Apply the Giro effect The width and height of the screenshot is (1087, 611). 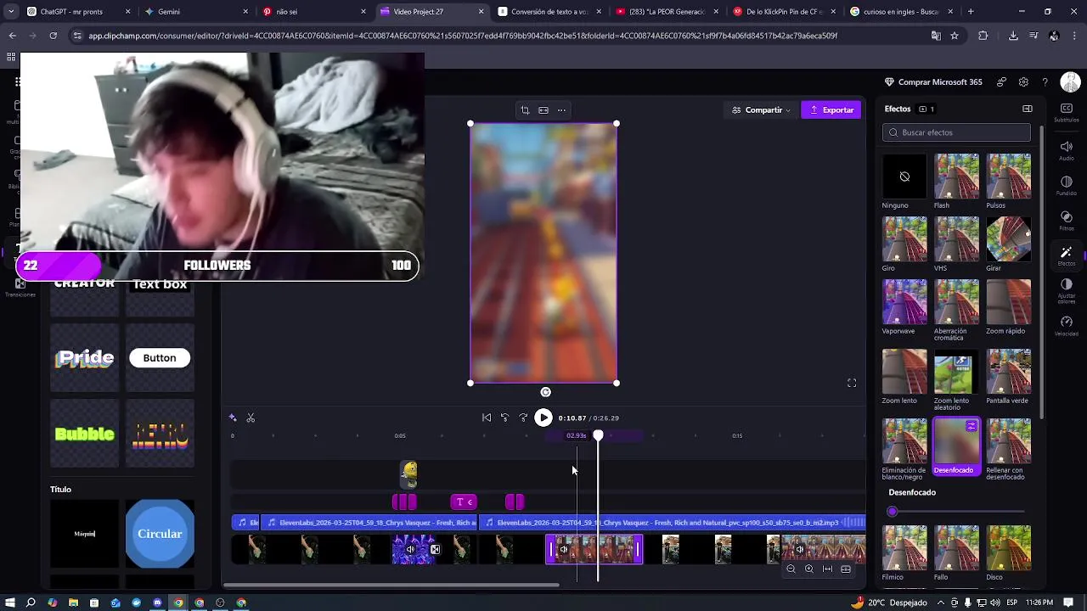click(904, 239)
